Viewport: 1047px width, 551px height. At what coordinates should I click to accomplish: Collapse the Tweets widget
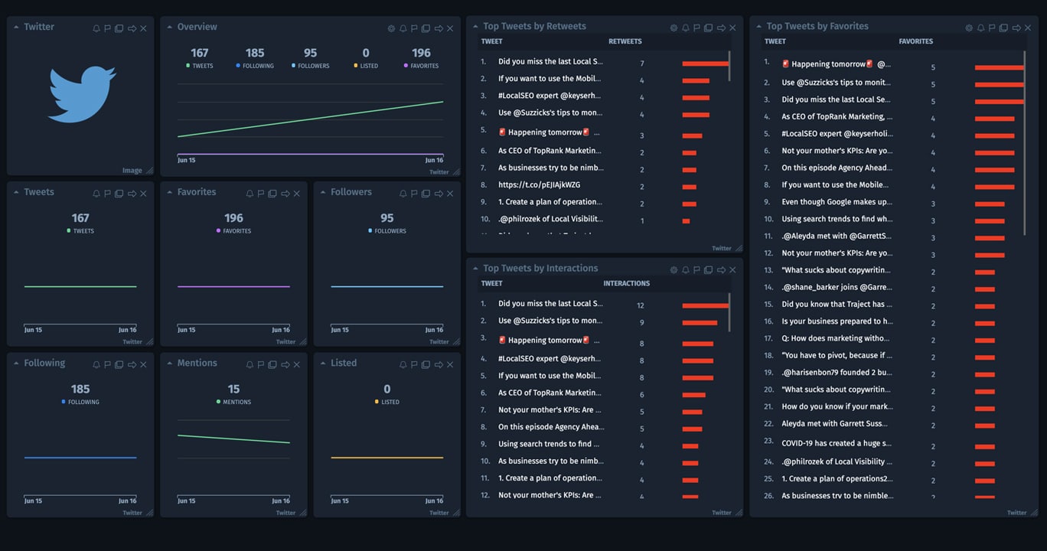tap(17, 192)
